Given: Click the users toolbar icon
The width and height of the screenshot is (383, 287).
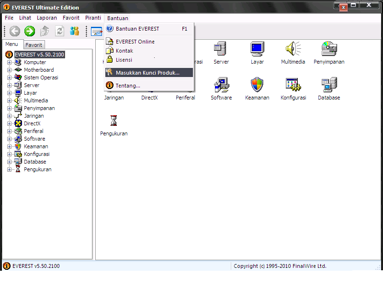Looking at the screenshot, I should [75, 31].
